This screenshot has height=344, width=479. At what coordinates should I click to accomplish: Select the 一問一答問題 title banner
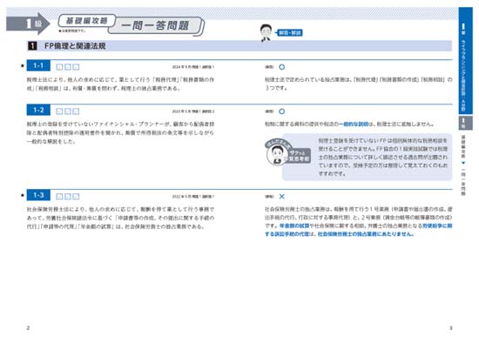(156, 25)
